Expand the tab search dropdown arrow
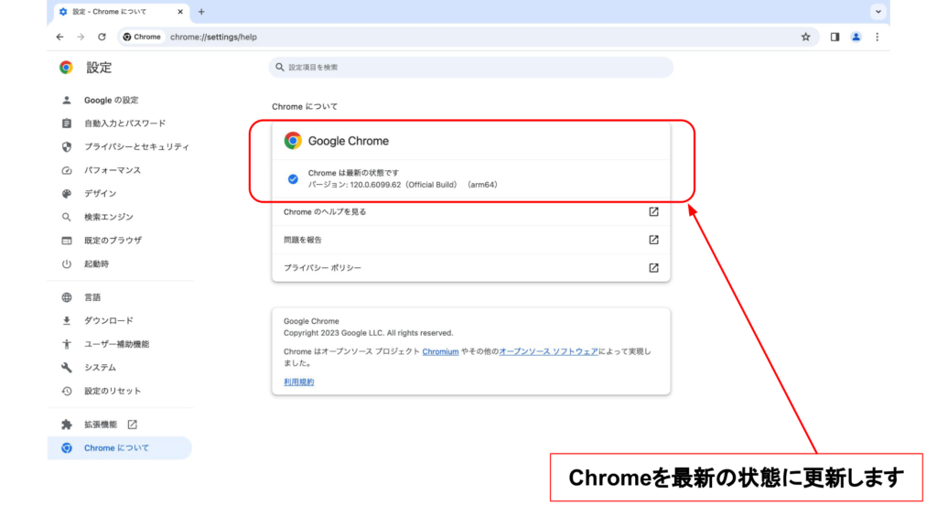 [x=878, y=12]
